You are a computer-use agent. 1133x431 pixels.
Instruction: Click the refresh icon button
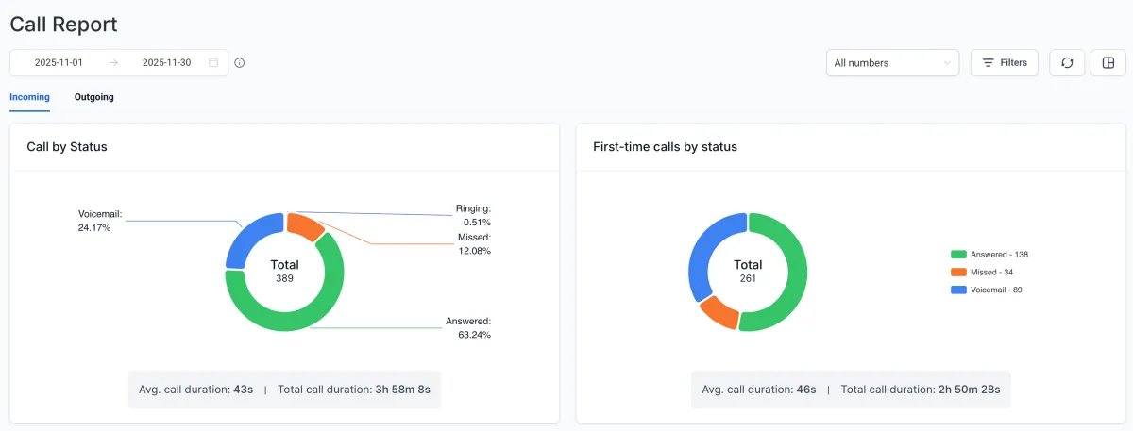(x=1067, y=63)
